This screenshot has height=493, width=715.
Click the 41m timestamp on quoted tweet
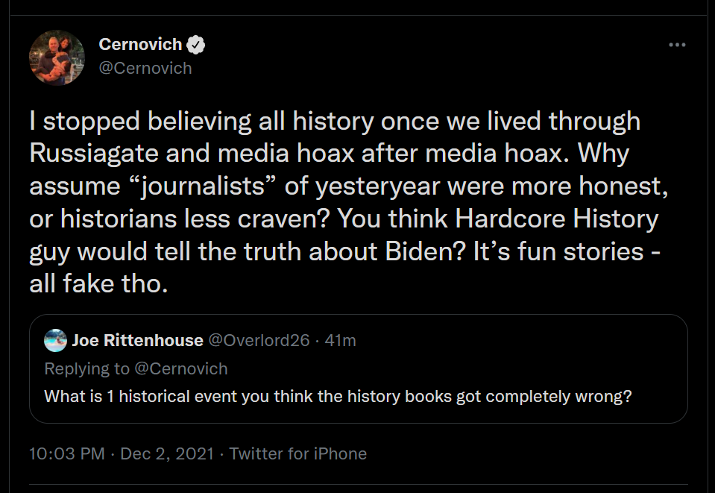[x=341, y=341]
